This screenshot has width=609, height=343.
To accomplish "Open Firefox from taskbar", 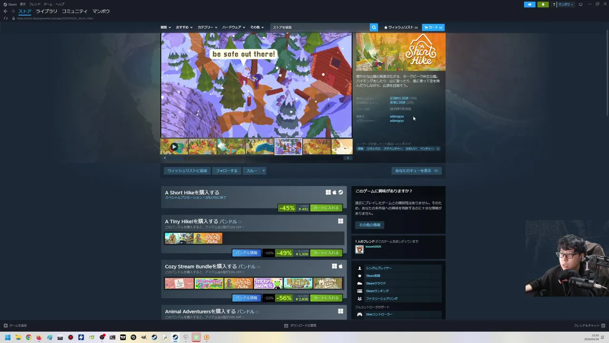I will (x=39, y=337).
